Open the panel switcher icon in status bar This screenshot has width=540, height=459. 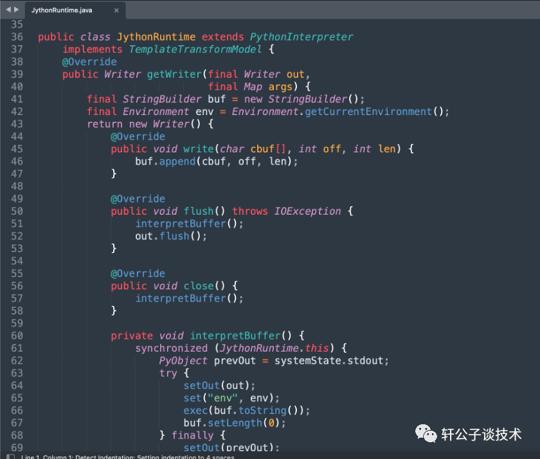pyautogui.click(x=10, y=456)
